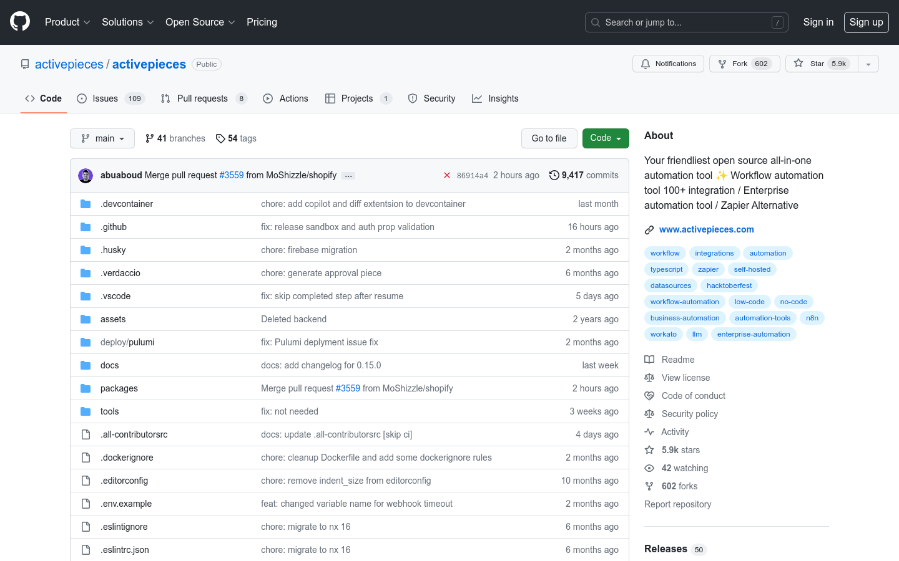Open commit hash 86914a4
The image size is (899, 561).
473,176
